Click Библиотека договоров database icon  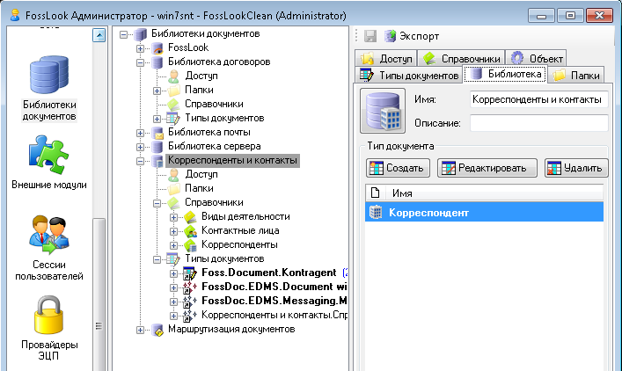(157, 62)
